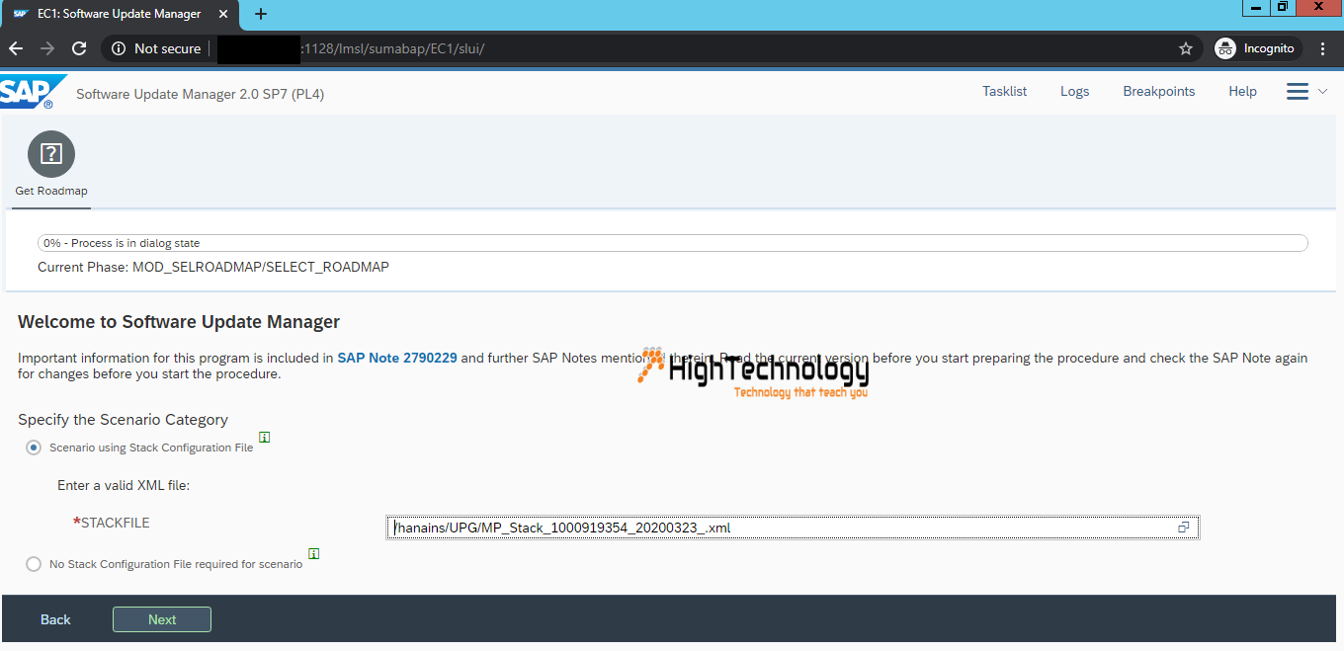The image size is (1344, 651).
Task: Reload the page using browser refresh icon
Action: tap(79, 48)
